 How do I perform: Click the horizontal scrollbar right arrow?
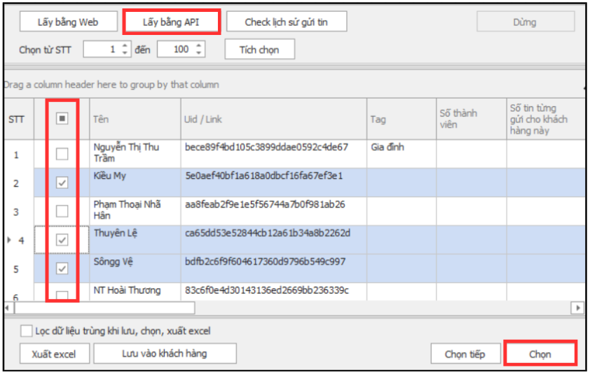578,308
